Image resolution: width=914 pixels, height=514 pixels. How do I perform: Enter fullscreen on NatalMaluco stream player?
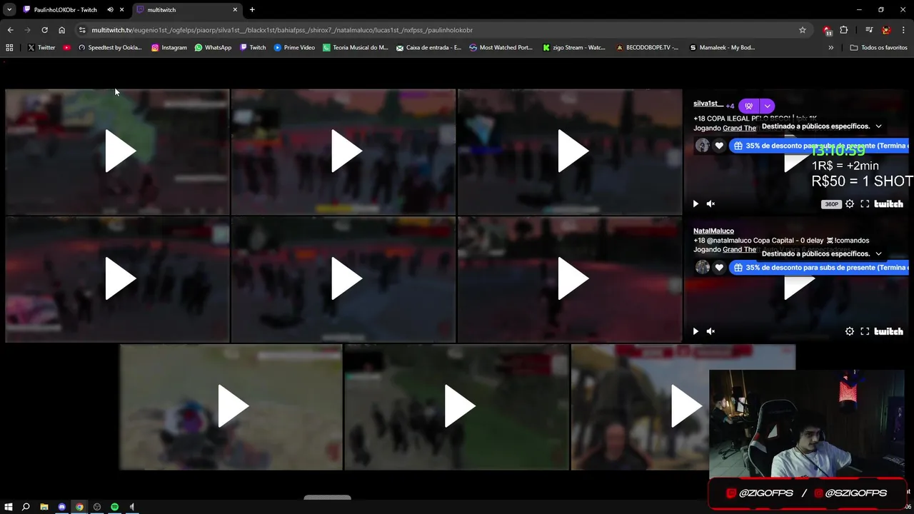pos(865,331)
